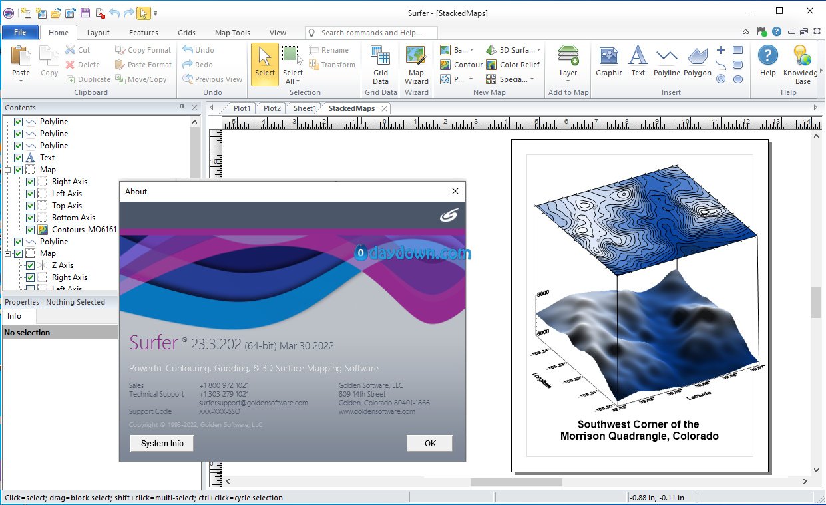Select the Text insert tool
Screen dimensions: 826x505
pos(638,62)
